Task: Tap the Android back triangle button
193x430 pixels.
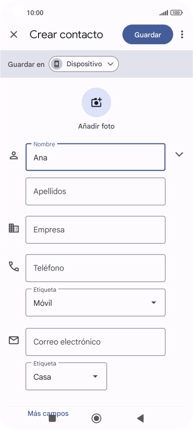Action: 140,418
